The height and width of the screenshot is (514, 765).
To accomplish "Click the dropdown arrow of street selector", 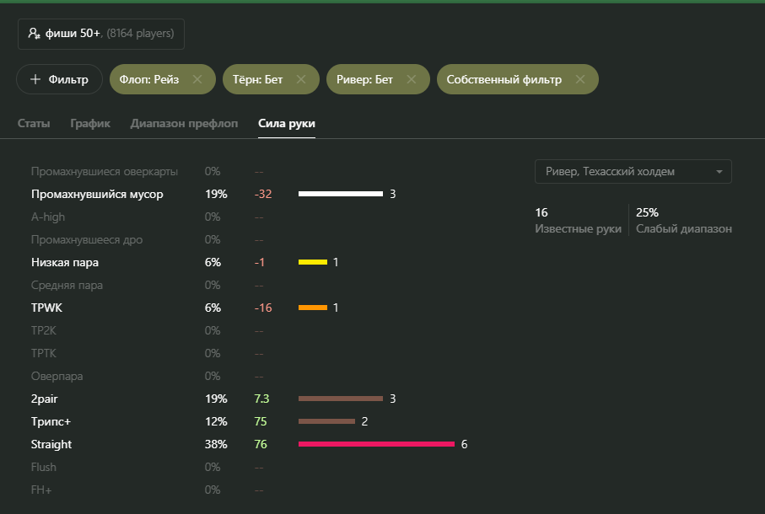I will click(719, 172).
